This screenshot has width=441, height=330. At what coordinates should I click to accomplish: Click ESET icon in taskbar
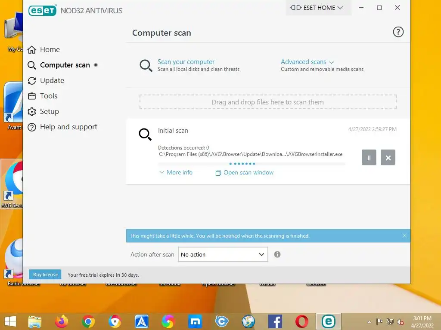click(x=328, y=321)
